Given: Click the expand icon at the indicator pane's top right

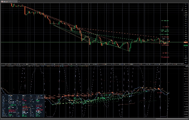Looking at the screenshot, I should click(x=187, y=66).
